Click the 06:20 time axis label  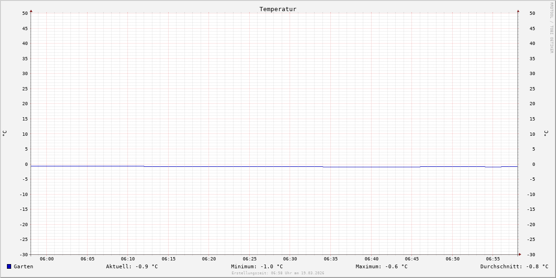coord(209,259)
